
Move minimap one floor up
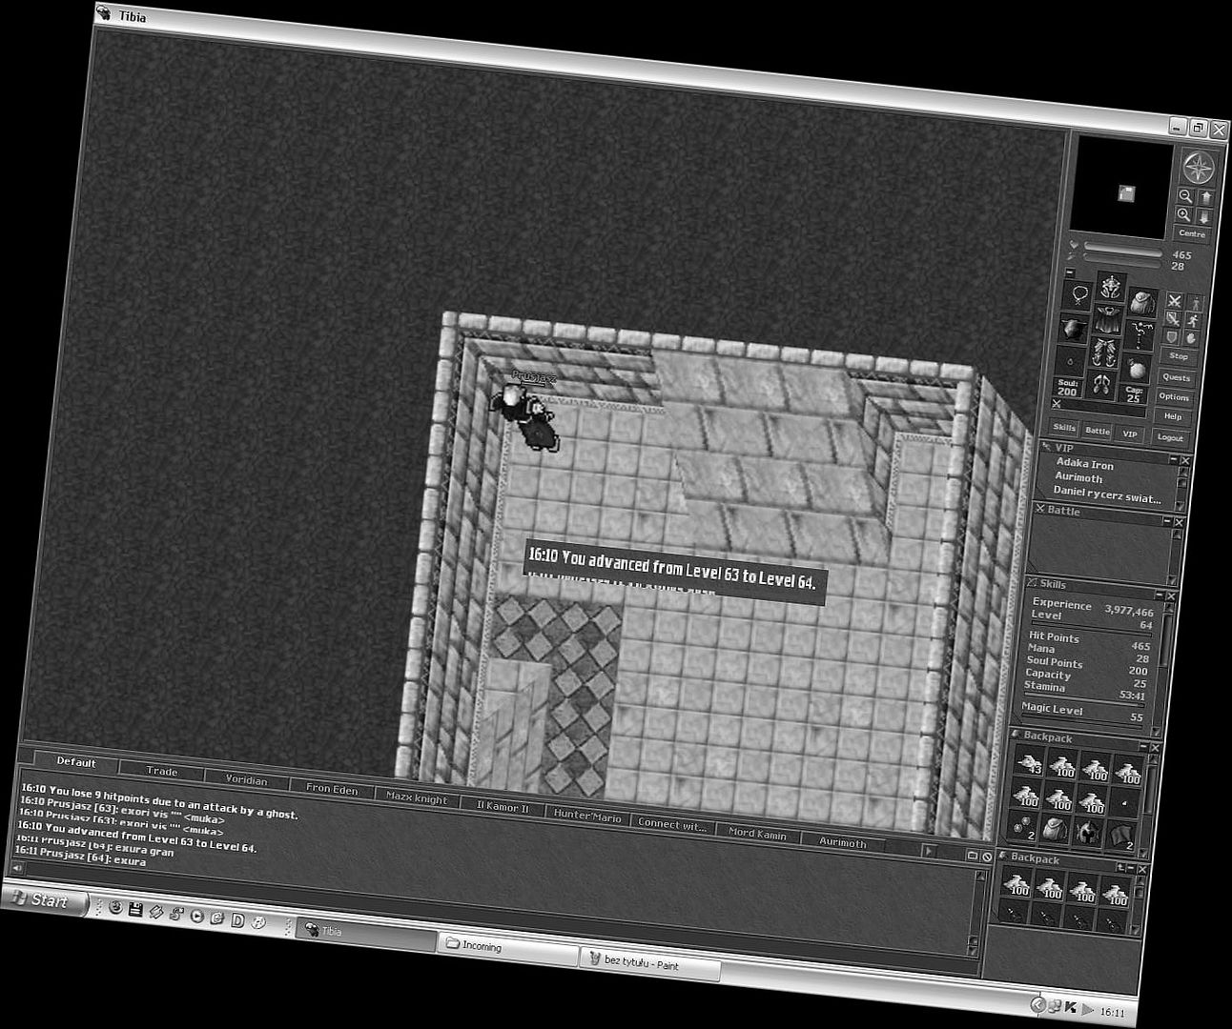[x=1205, y=197]
